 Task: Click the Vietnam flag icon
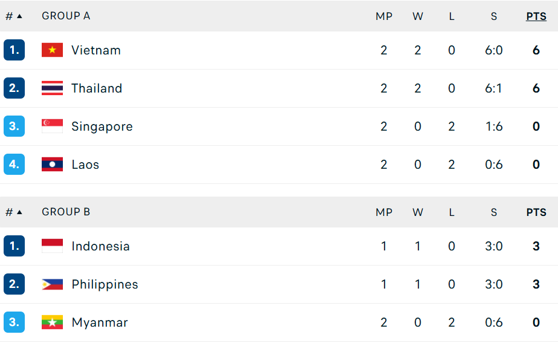pyautogui.click(x=52, y=50)
